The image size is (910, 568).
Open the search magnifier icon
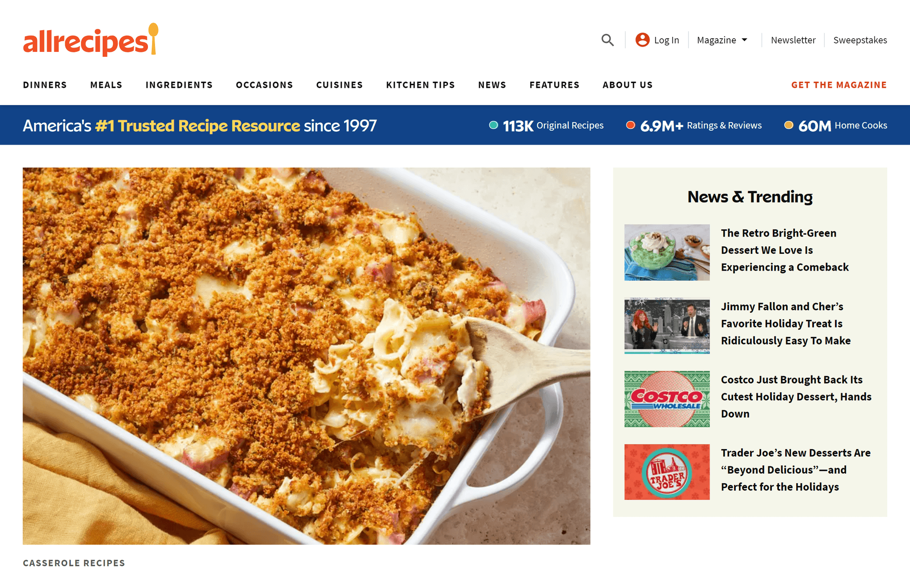[x=607, y=40]
